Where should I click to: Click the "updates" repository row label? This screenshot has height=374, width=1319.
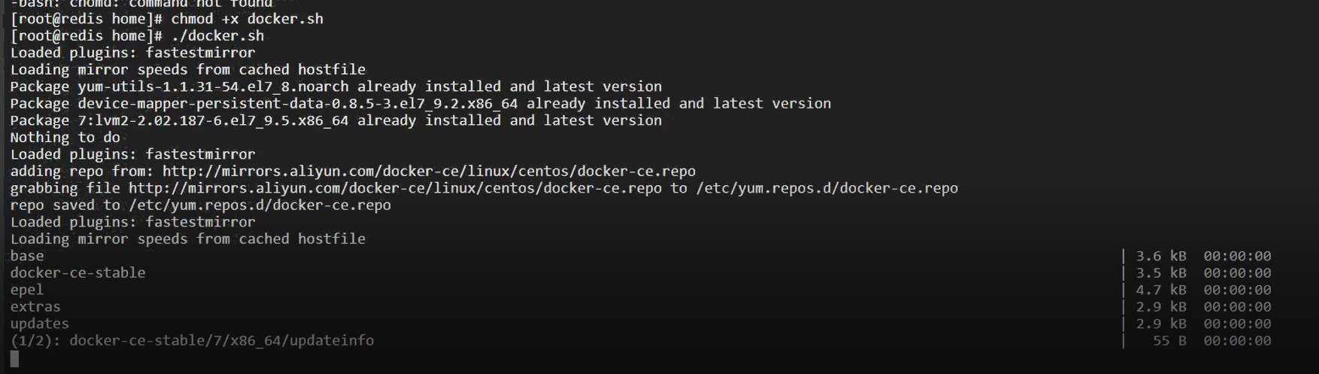click(39, 324)
